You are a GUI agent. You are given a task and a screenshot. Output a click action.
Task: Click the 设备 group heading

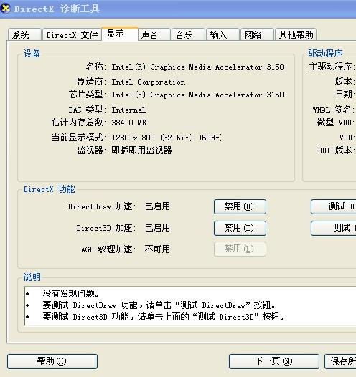point(32,53)
